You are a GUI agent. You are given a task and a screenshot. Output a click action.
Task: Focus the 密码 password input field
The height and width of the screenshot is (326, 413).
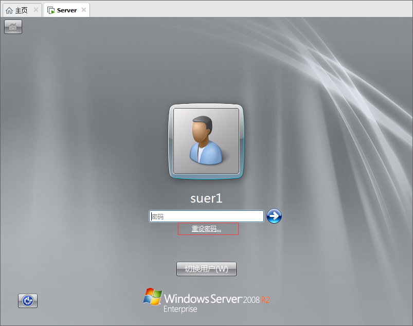point(206,216)
